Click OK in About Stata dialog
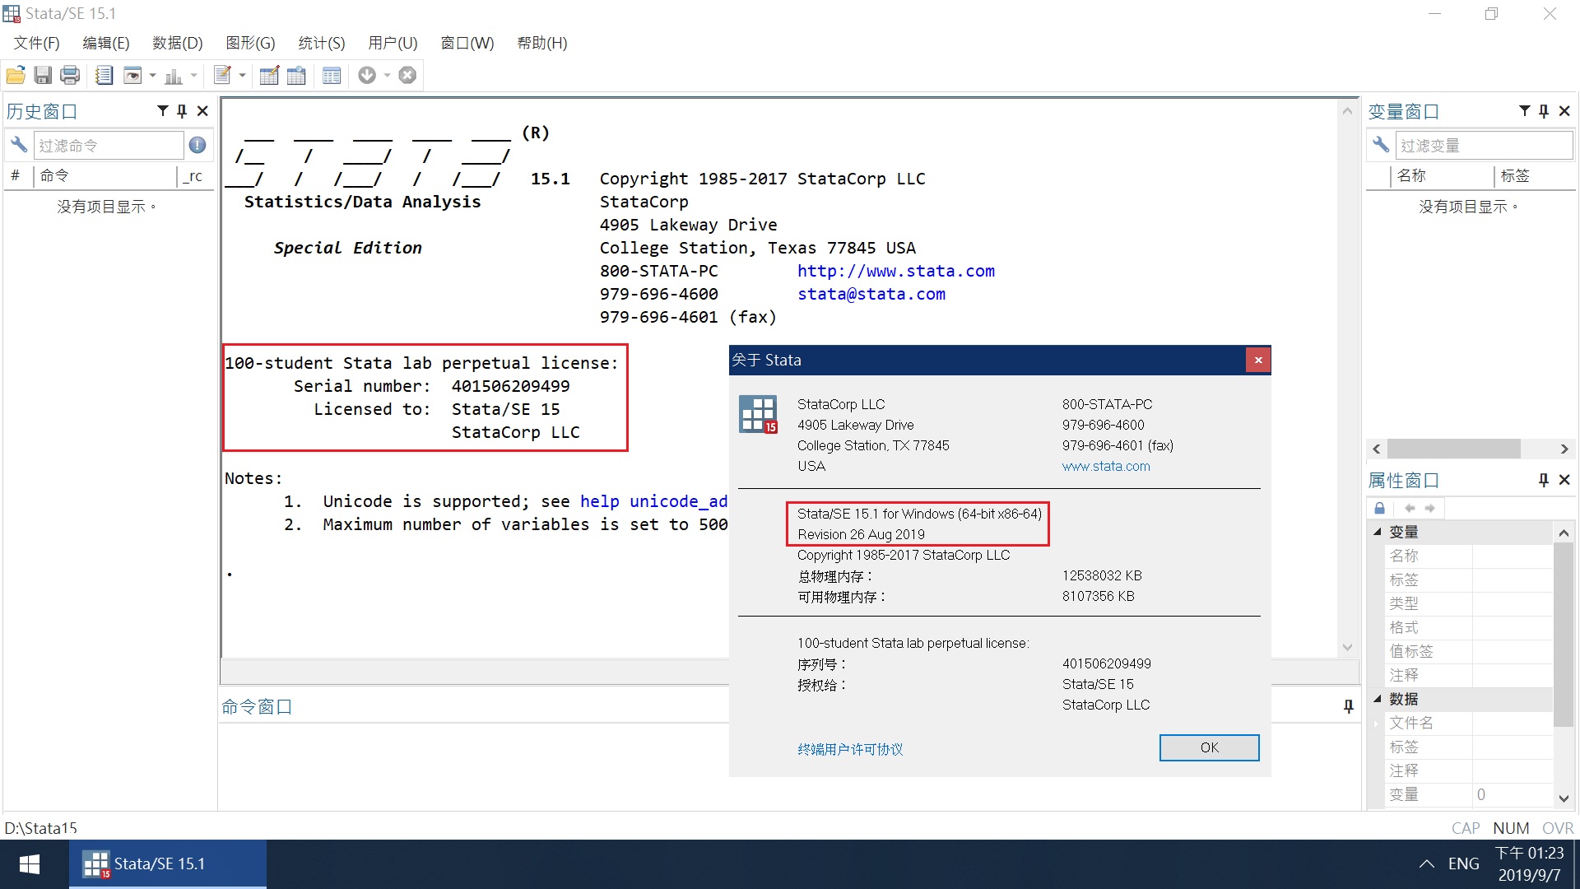This screenshot has height=889, width=1580. tap(1209, 747)
